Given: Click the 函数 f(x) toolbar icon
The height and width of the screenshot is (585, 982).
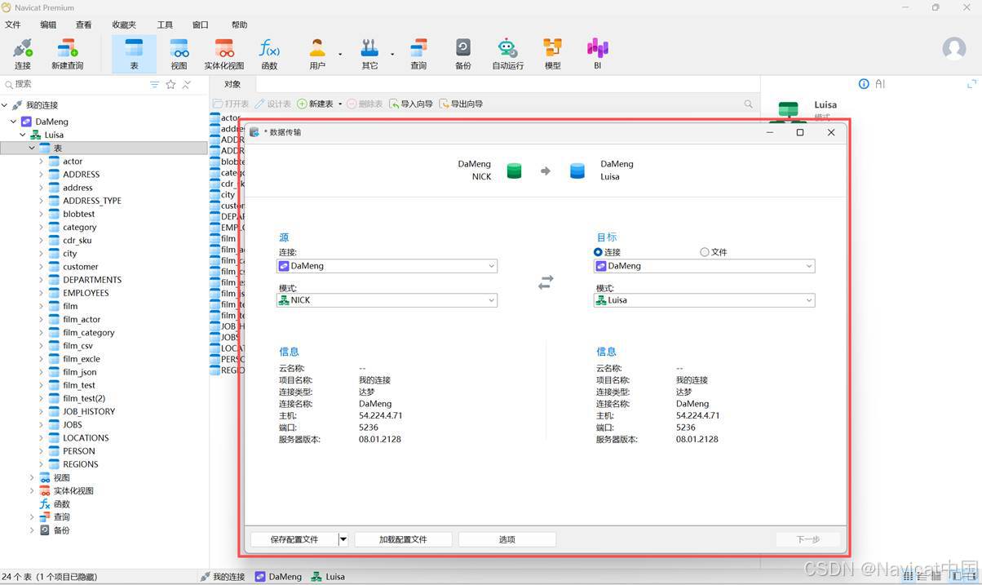Looking at the screenshot, I should (x=269, y=54).
